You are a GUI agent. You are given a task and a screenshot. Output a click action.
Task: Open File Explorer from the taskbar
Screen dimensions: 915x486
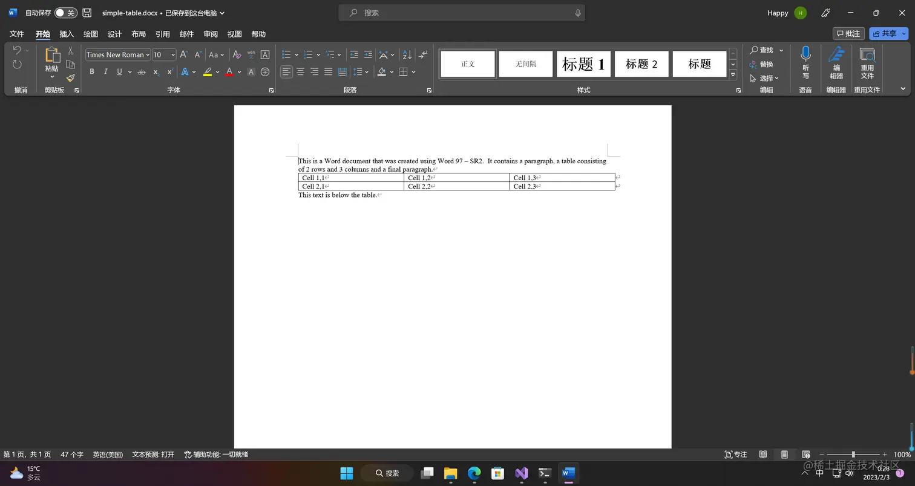pos(450,473)
